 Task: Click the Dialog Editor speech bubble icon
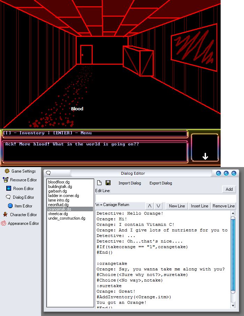click(x=8, y=197)
